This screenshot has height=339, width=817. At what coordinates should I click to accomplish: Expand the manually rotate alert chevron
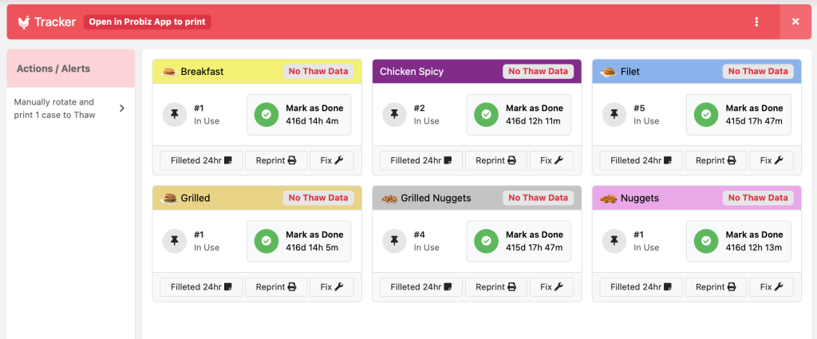pos(122,108)
